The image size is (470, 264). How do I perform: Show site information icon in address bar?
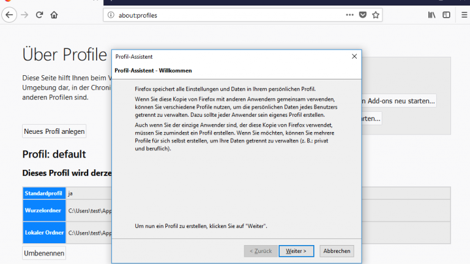[111, 15]
